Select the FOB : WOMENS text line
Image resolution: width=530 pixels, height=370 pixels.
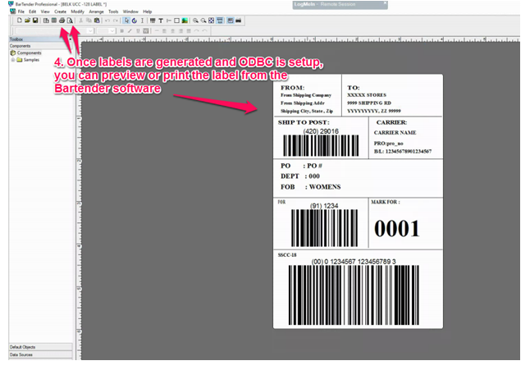coord(310,187)
